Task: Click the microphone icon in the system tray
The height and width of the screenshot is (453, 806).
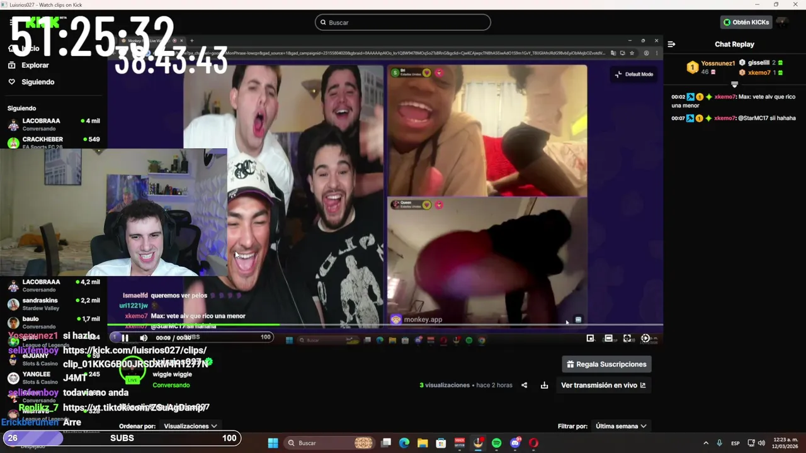Action: coord(720,443)
